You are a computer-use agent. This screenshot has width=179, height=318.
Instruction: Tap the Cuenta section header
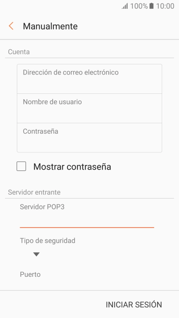(x=19, y=52)
